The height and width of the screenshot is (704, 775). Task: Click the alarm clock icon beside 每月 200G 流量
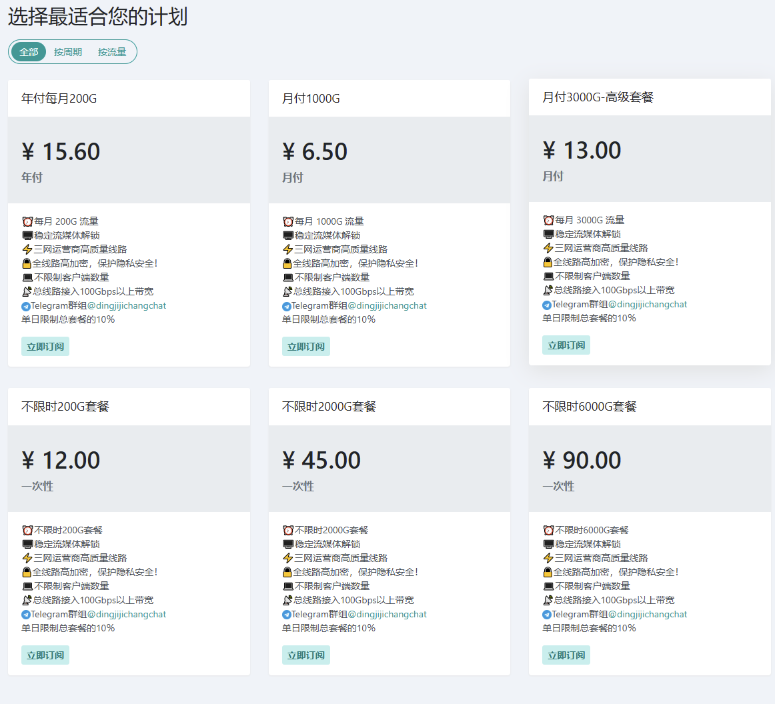click(27, 221)
